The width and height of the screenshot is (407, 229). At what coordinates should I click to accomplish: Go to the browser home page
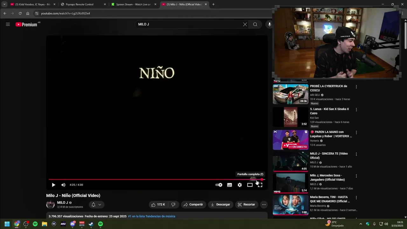[28, 13]
